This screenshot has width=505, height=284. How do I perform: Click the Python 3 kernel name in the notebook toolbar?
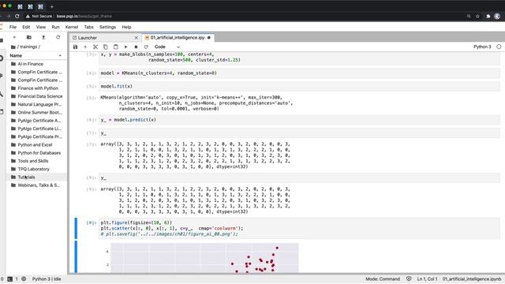pyautogui.click(x=482, y=47)
